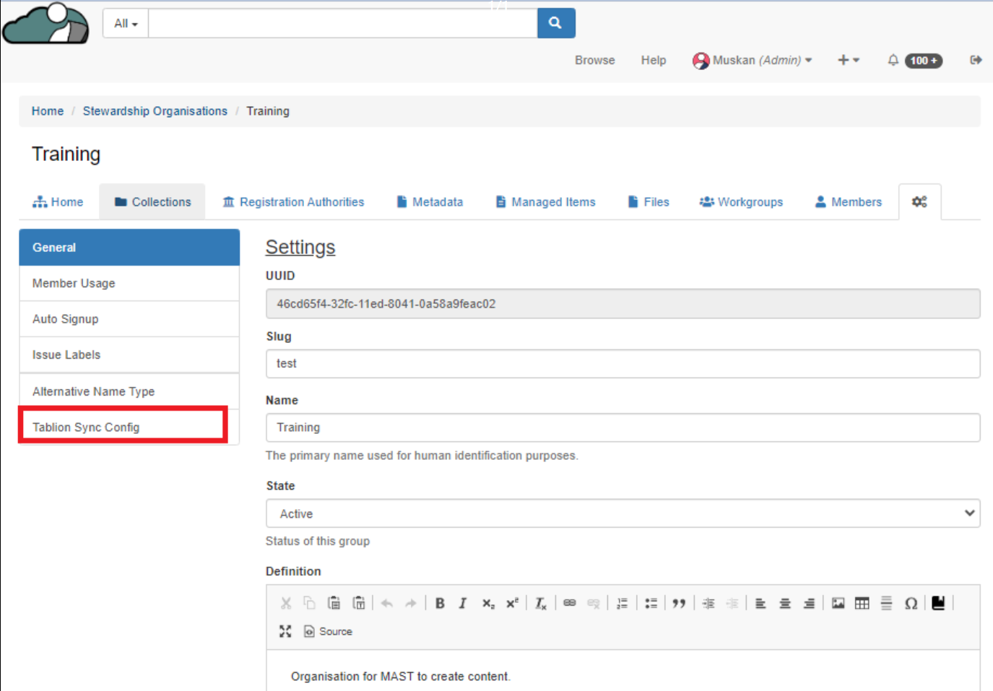993x691 pixels.
Task: Click the Source button in editor
Action: coord(329,631)
